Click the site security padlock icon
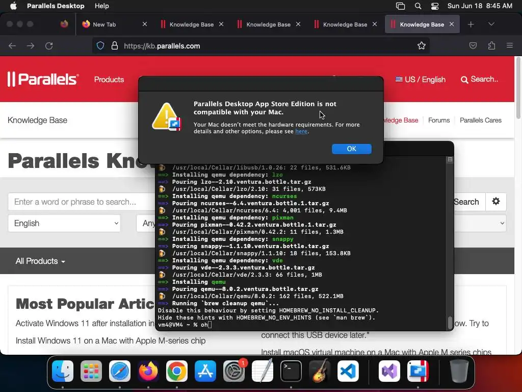 (115, 45)
